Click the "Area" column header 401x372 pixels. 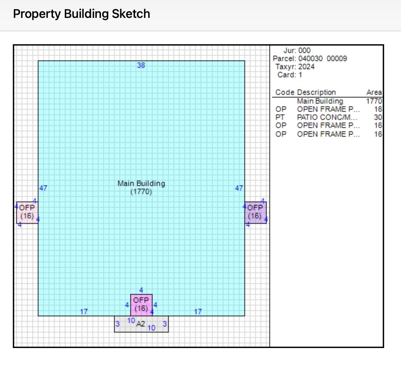(374, 92)
